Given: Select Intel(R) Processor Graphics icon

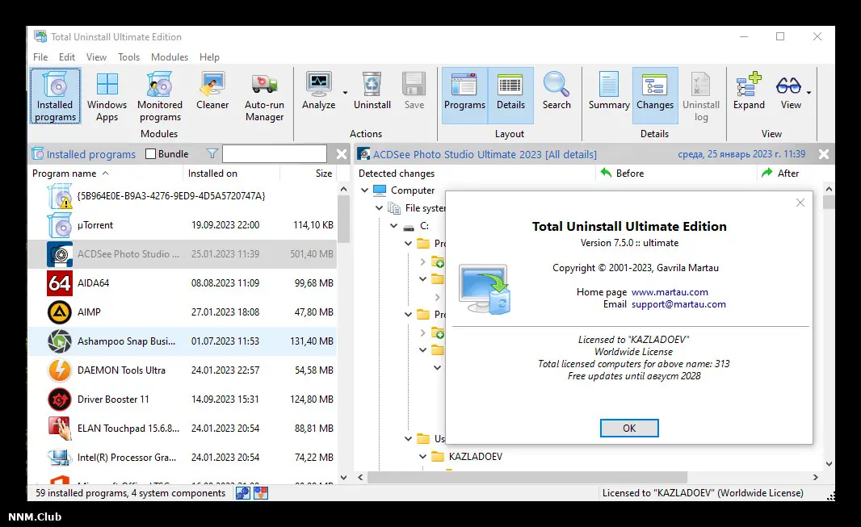Looking at the screenshot, I should pos(59,458).
